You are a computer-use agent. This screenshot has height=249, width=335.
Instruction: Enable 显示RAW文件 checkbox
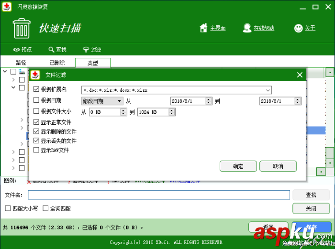click(x=36, y=150)
